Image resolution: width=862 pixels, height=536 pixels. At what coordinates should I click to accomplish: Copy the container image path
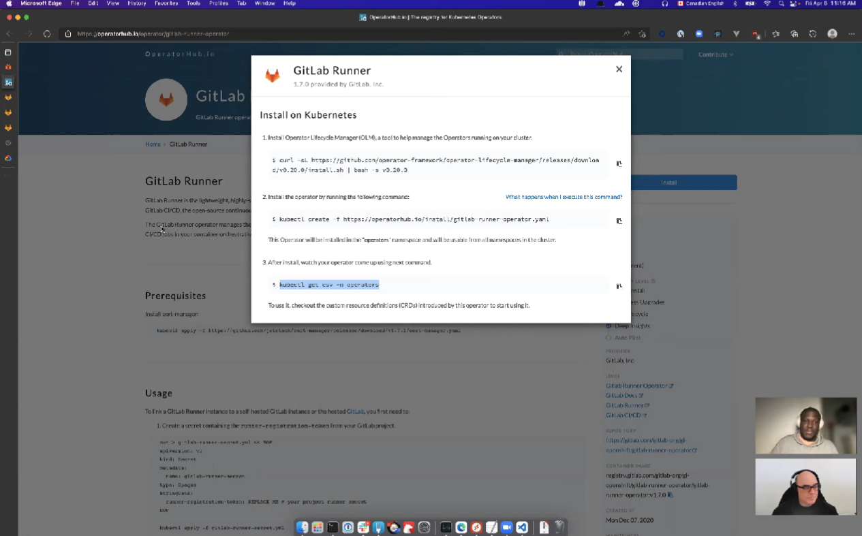pyautogui.click(x=671, y=495)
